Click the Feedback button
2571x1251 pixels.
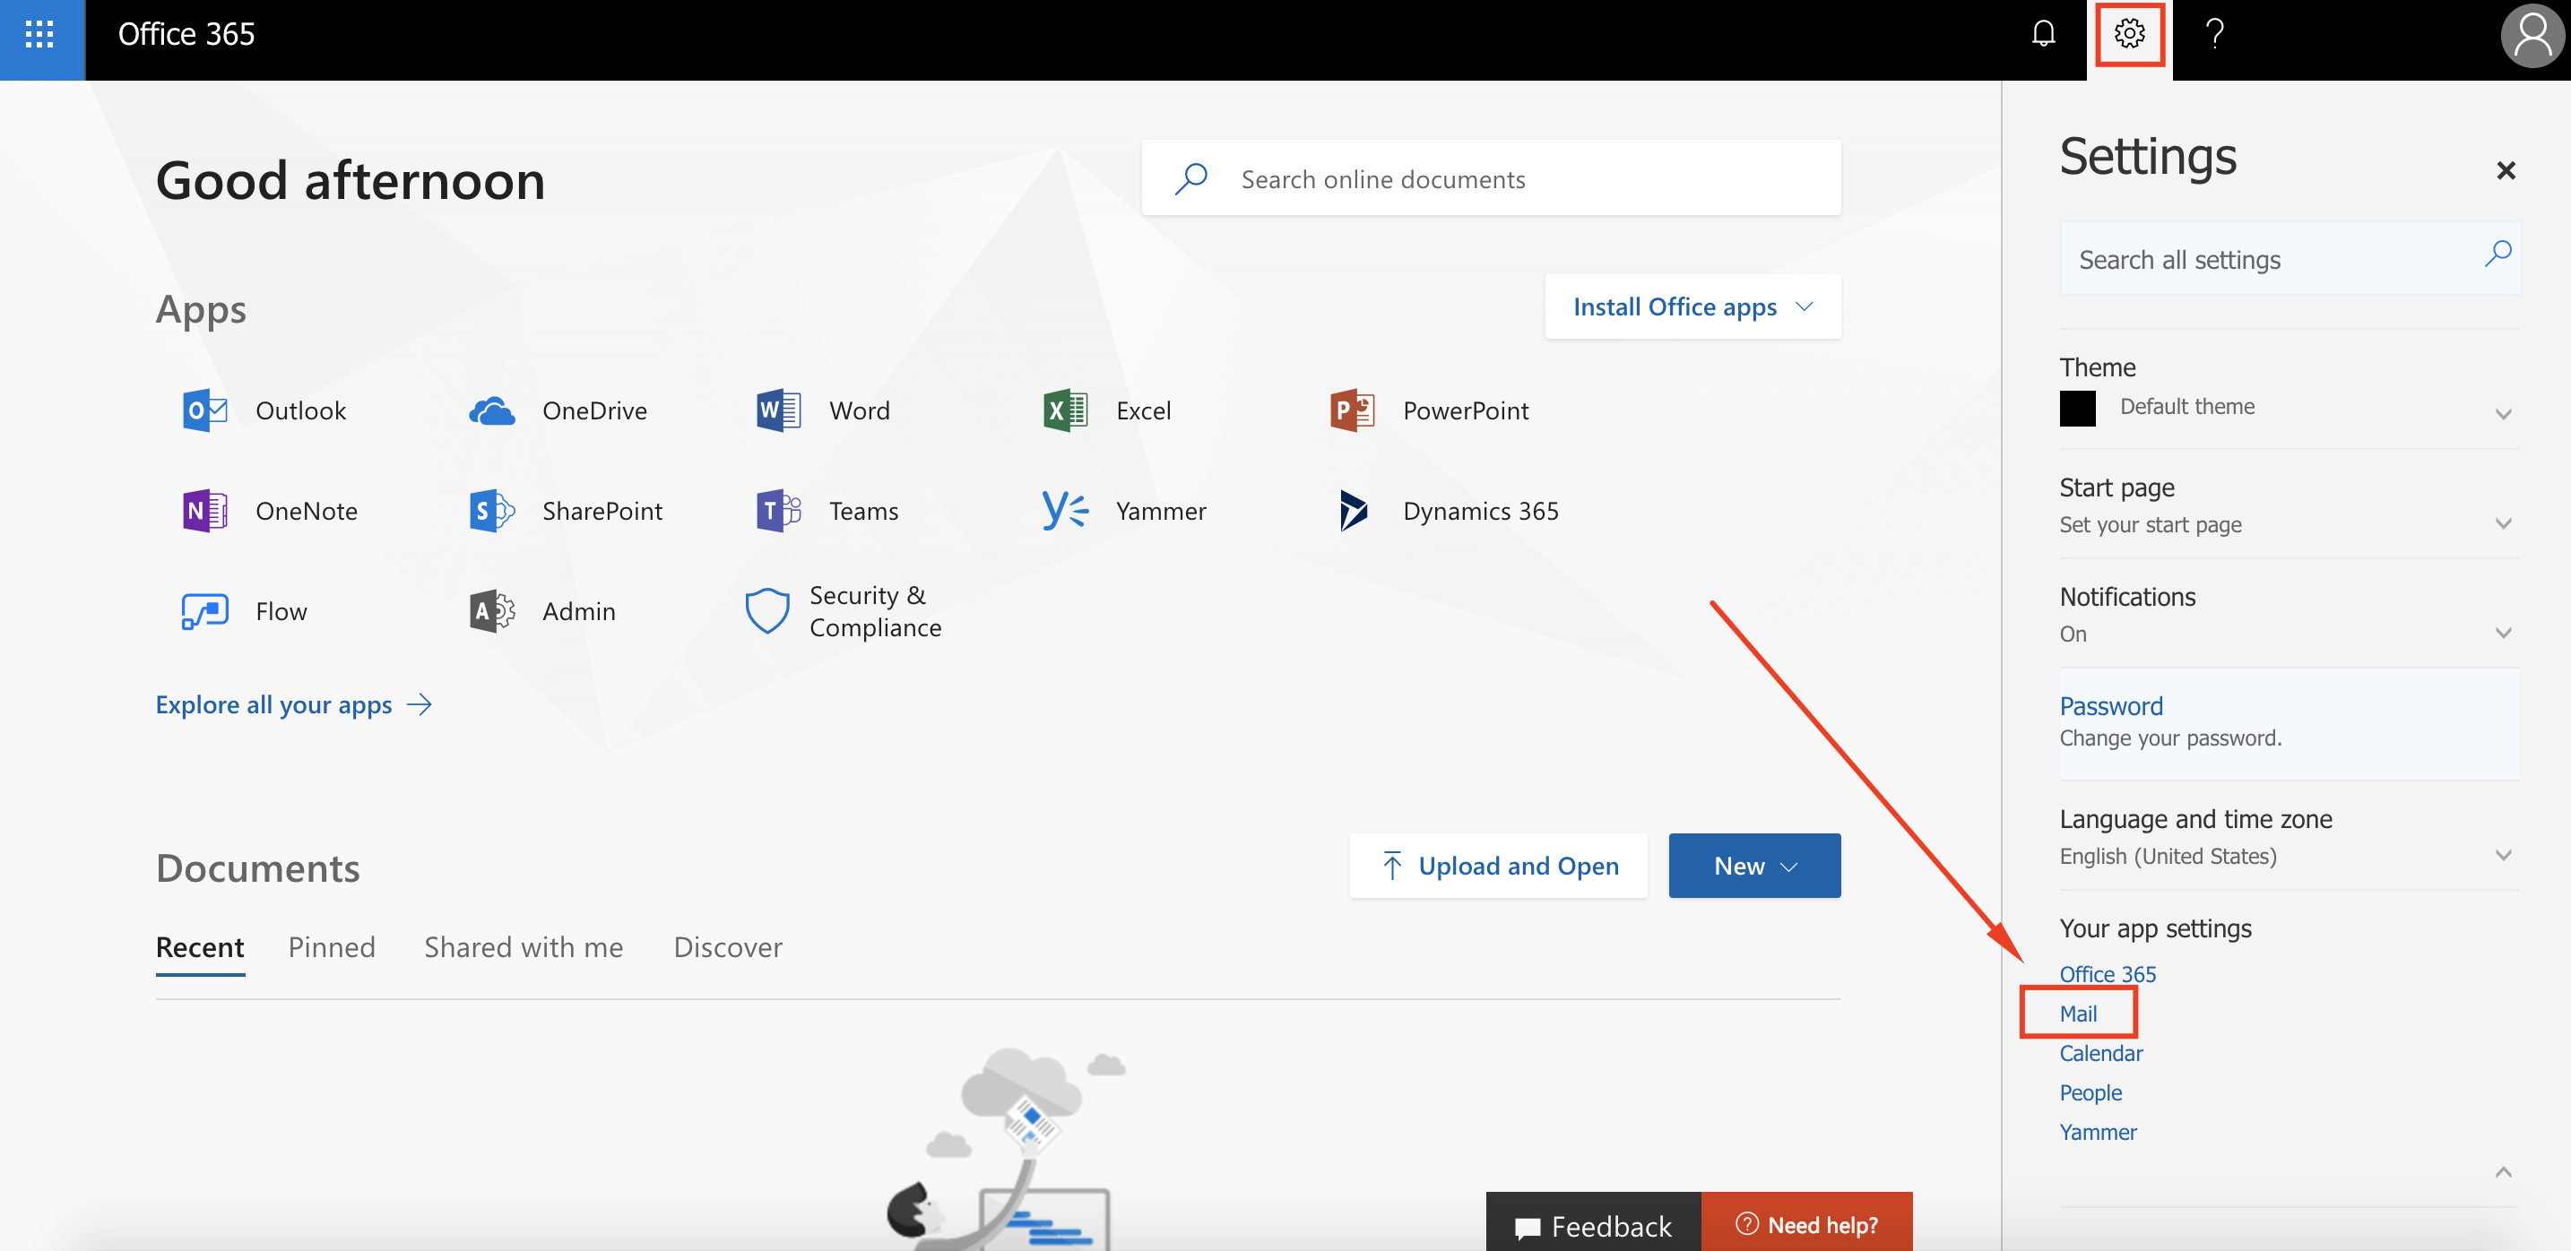(1593, 1223)
